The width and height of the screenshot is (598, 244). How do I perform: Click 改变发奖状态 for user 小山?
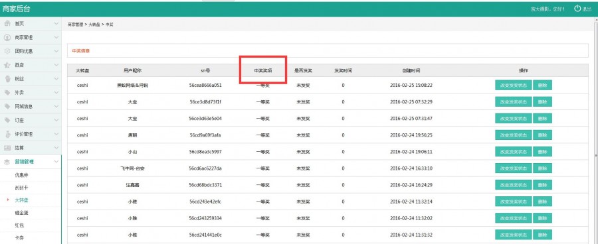(514, 151)
